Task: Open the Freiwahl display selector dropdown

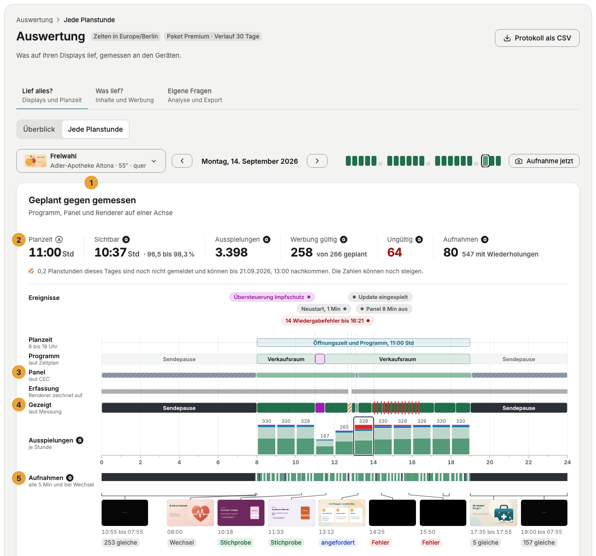Action: (x=91, y=161)
